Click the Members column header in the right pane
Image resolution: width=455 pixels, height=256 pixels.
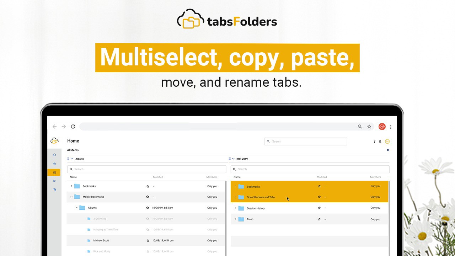pos(375,177)
